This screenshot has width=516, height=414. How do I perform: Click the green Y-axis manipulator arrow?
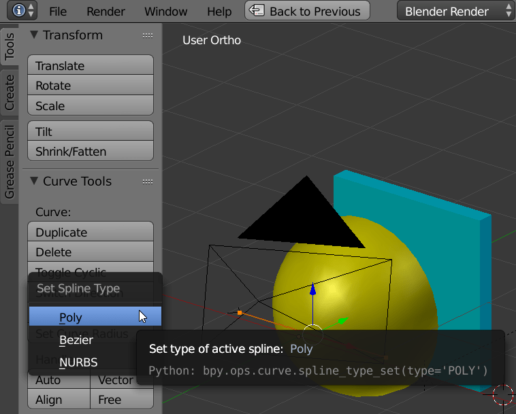point(342,320)
